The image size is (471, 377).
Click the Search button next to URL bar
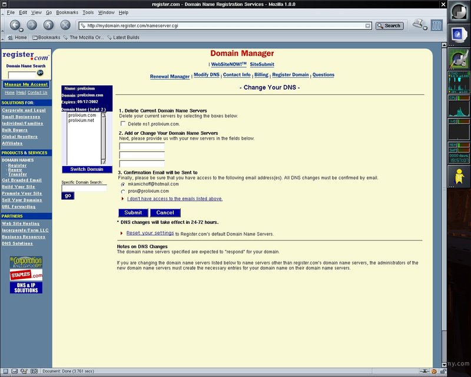389,26
